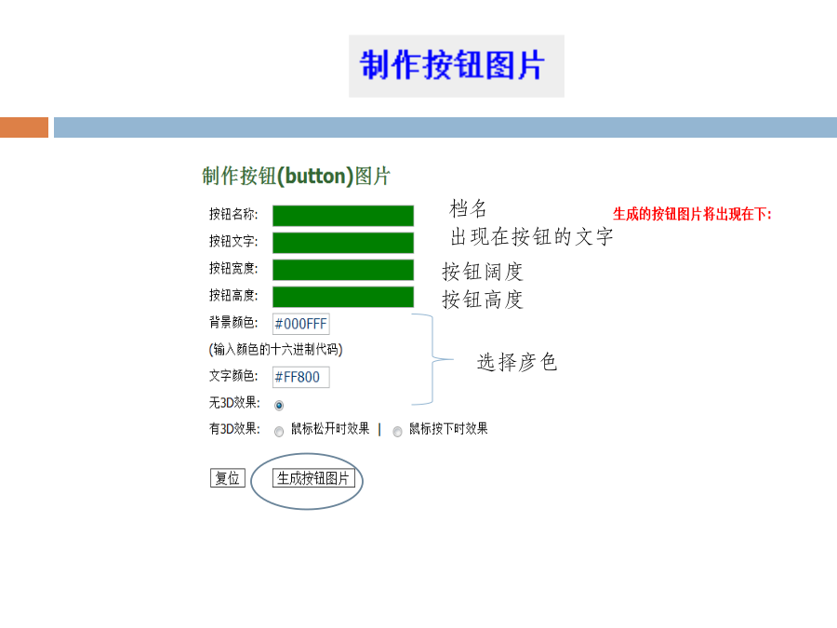Click the 按钮文字 input field
The height and width of the screenshot is (628, 837).
click(343, 243)
